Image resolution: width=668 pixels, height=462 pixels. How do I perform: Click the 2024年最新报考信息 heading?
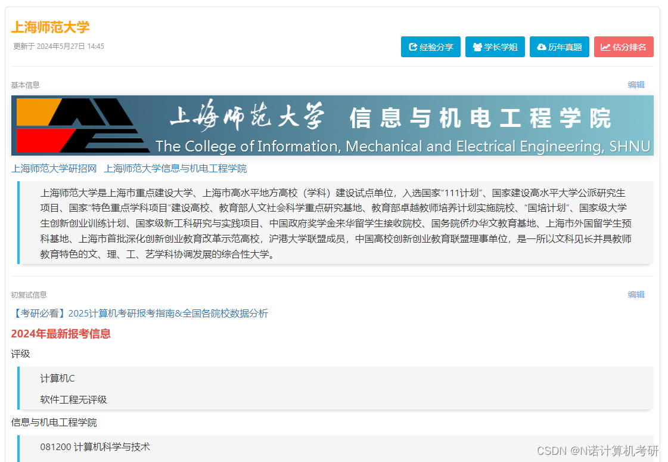click(61, 334)
